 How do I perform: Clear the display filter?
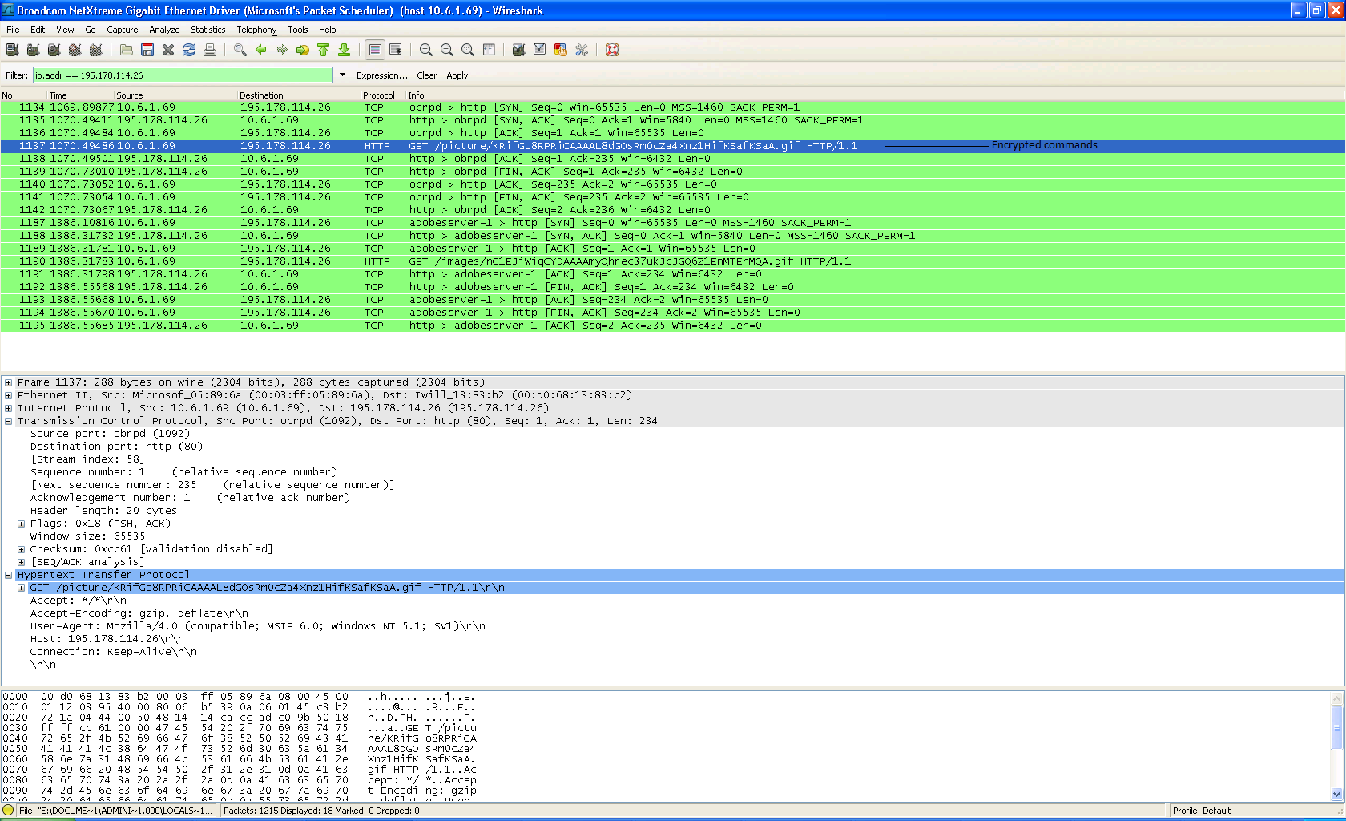pos(427,75)
